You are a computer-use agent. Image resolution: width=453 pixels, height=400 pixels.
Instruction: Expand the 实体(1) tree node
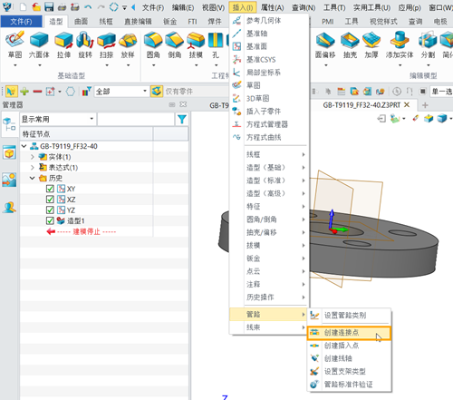33,157
